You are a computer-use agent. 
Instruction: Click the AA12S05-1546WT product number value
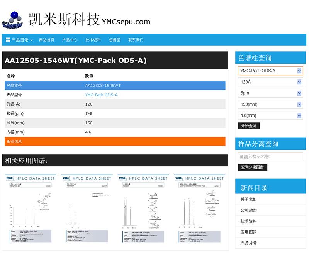(103, 86)
